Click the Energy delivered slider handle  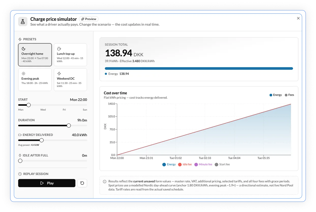point(41,140)
